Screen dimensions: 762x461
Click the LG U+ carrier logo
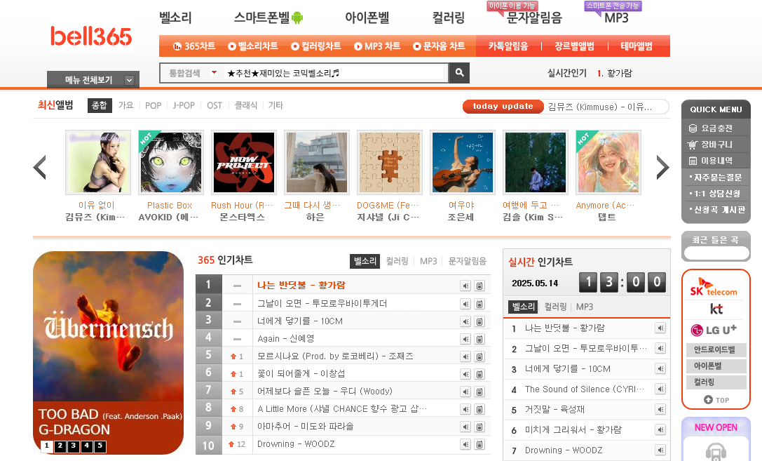pyautogui.click(x=714, y=330)
